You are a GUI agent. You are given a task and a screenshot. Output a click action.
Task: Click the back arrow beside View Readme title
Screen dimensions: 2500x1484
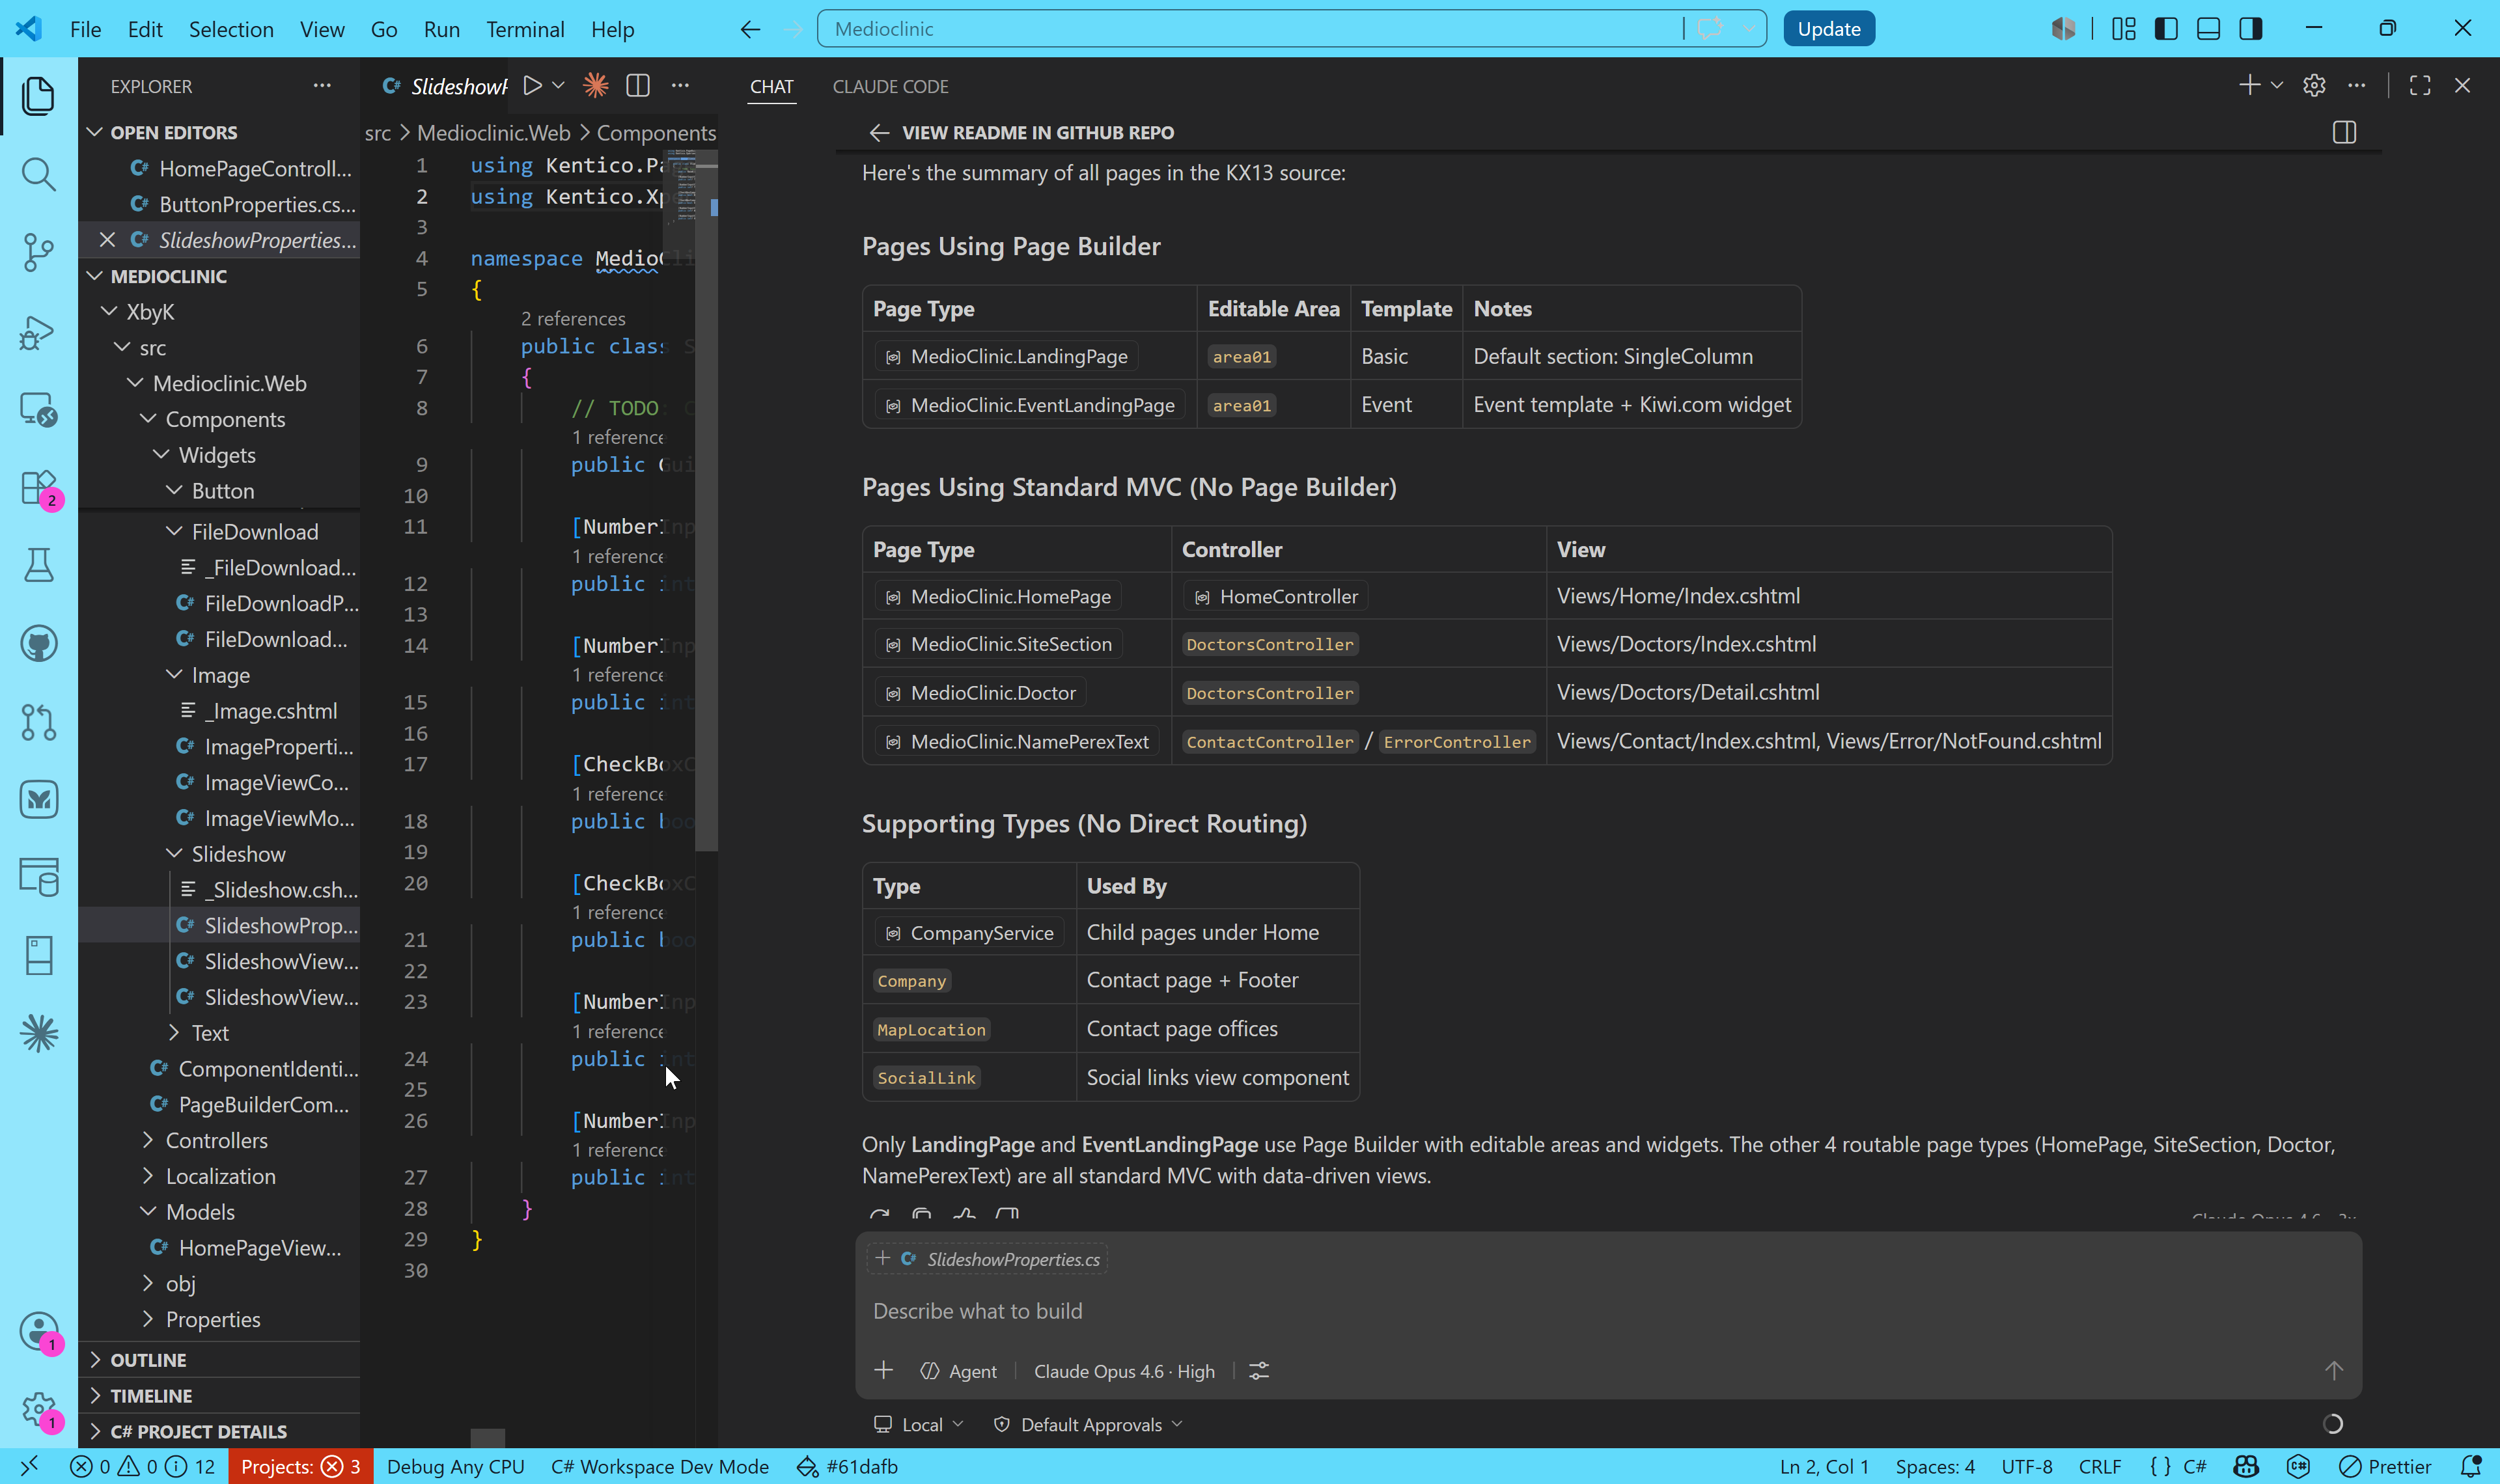click(x=879, y=133)
